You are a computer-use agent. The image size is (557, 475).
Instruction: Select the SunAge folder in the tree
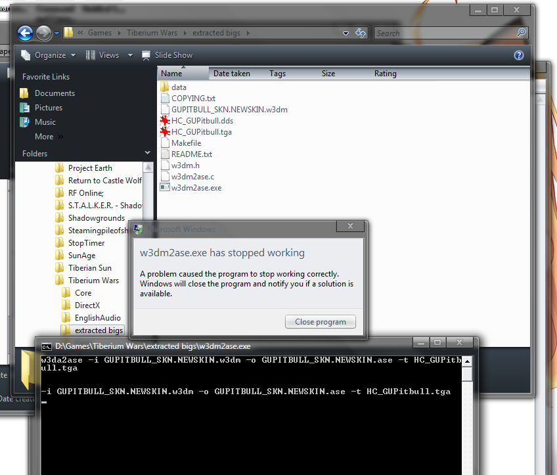coord(76,256)
